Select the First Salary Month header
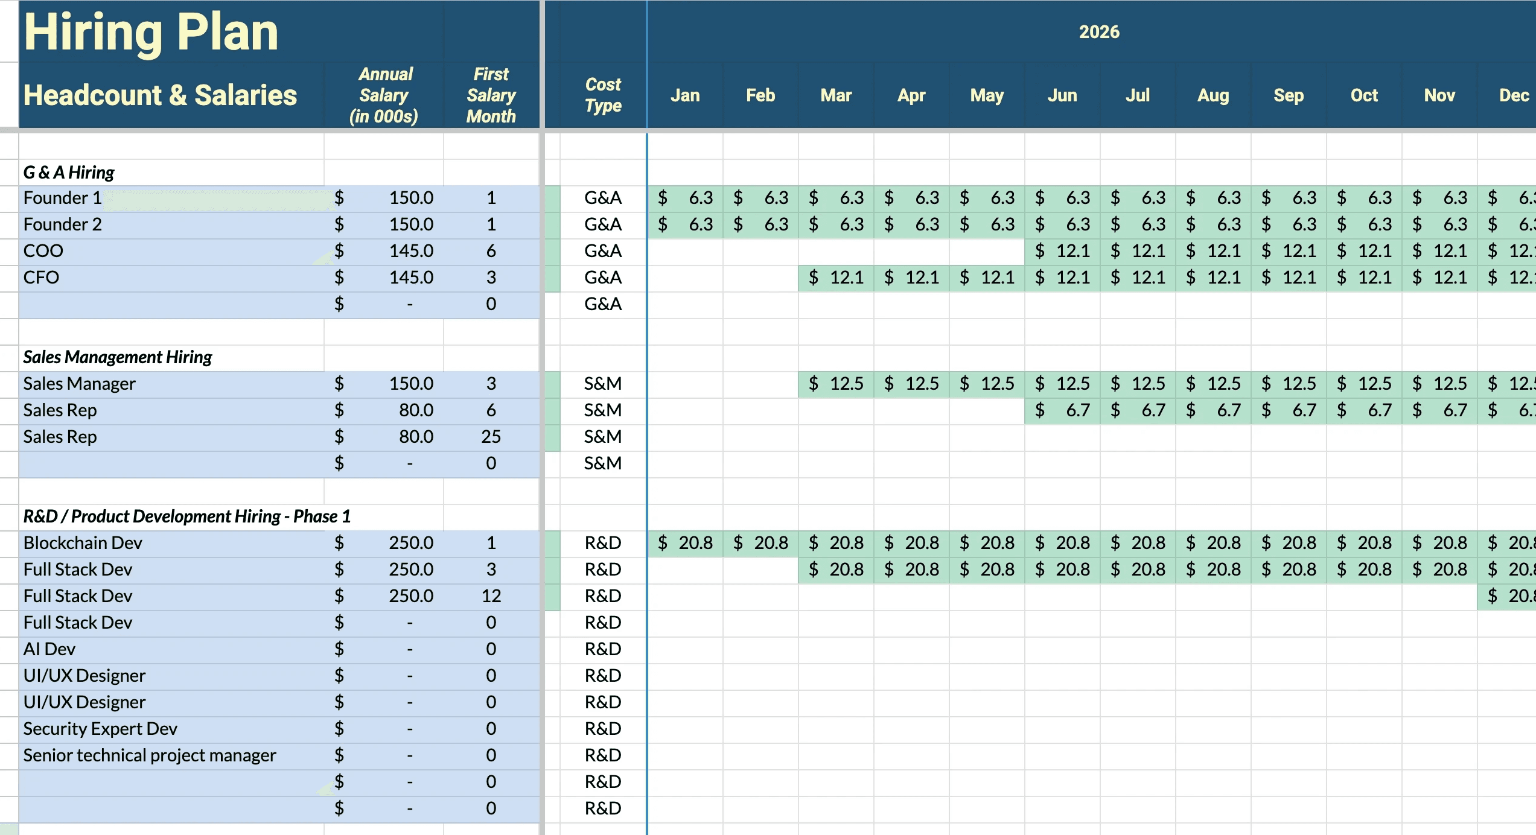The width and height of the screenshot is (1536, 835). coord(491,95)
